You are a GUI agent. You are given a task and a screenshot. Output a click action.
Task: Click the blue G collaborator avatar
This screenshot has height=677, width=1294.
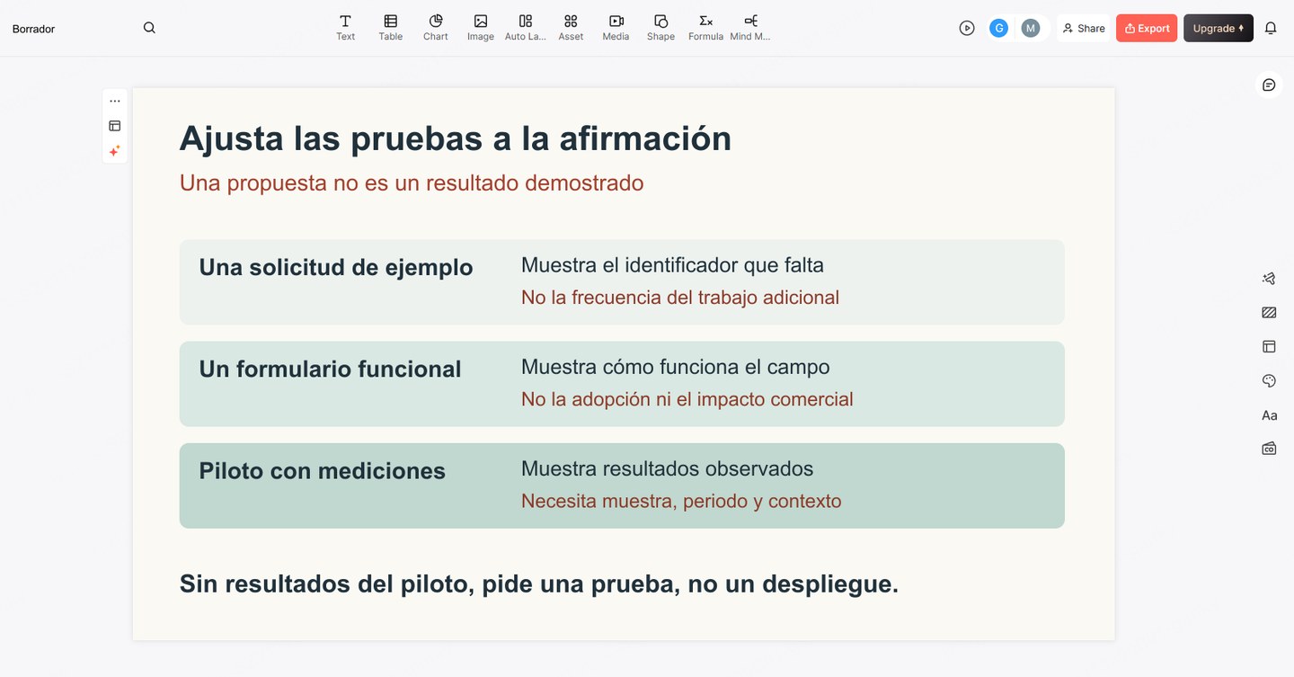[x=998, y=28]
